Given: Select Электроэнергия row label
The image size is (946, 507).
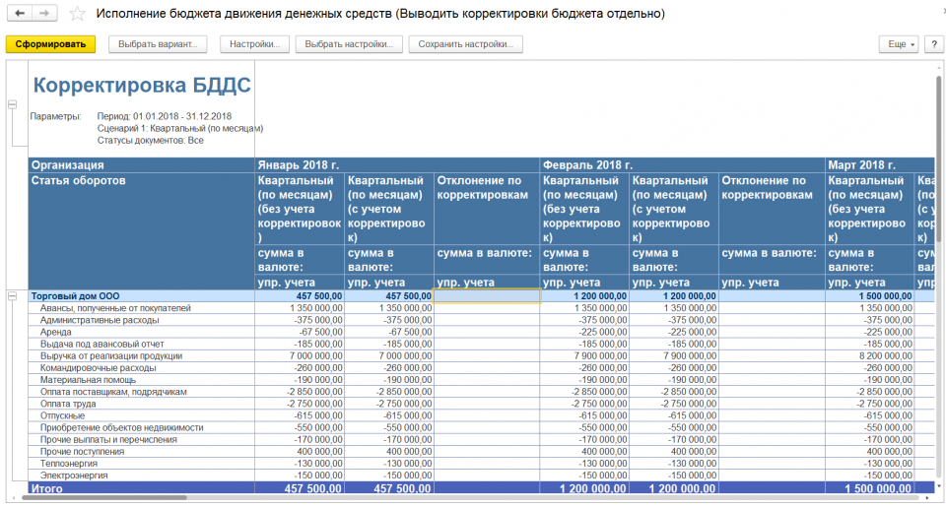Looking at the screenshot, I should 74,475.
